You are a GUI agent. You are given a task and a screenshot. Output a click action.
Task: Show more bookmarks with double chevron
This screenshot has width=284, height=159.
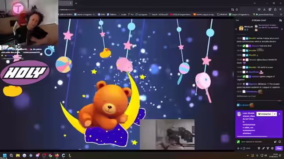point(281,15)
